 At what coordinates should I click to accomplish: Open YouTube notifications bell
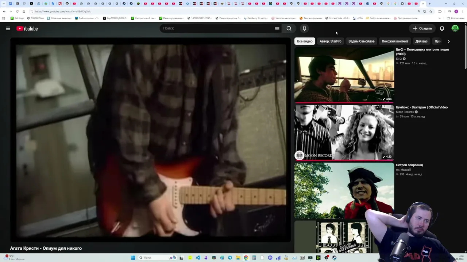click(x=442, y=28)
